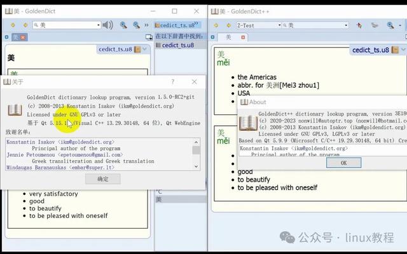Screen dimensions: 407x254
Task: Close the 美 tab in GoldenDict++
Action: click(x=243, y=37)
